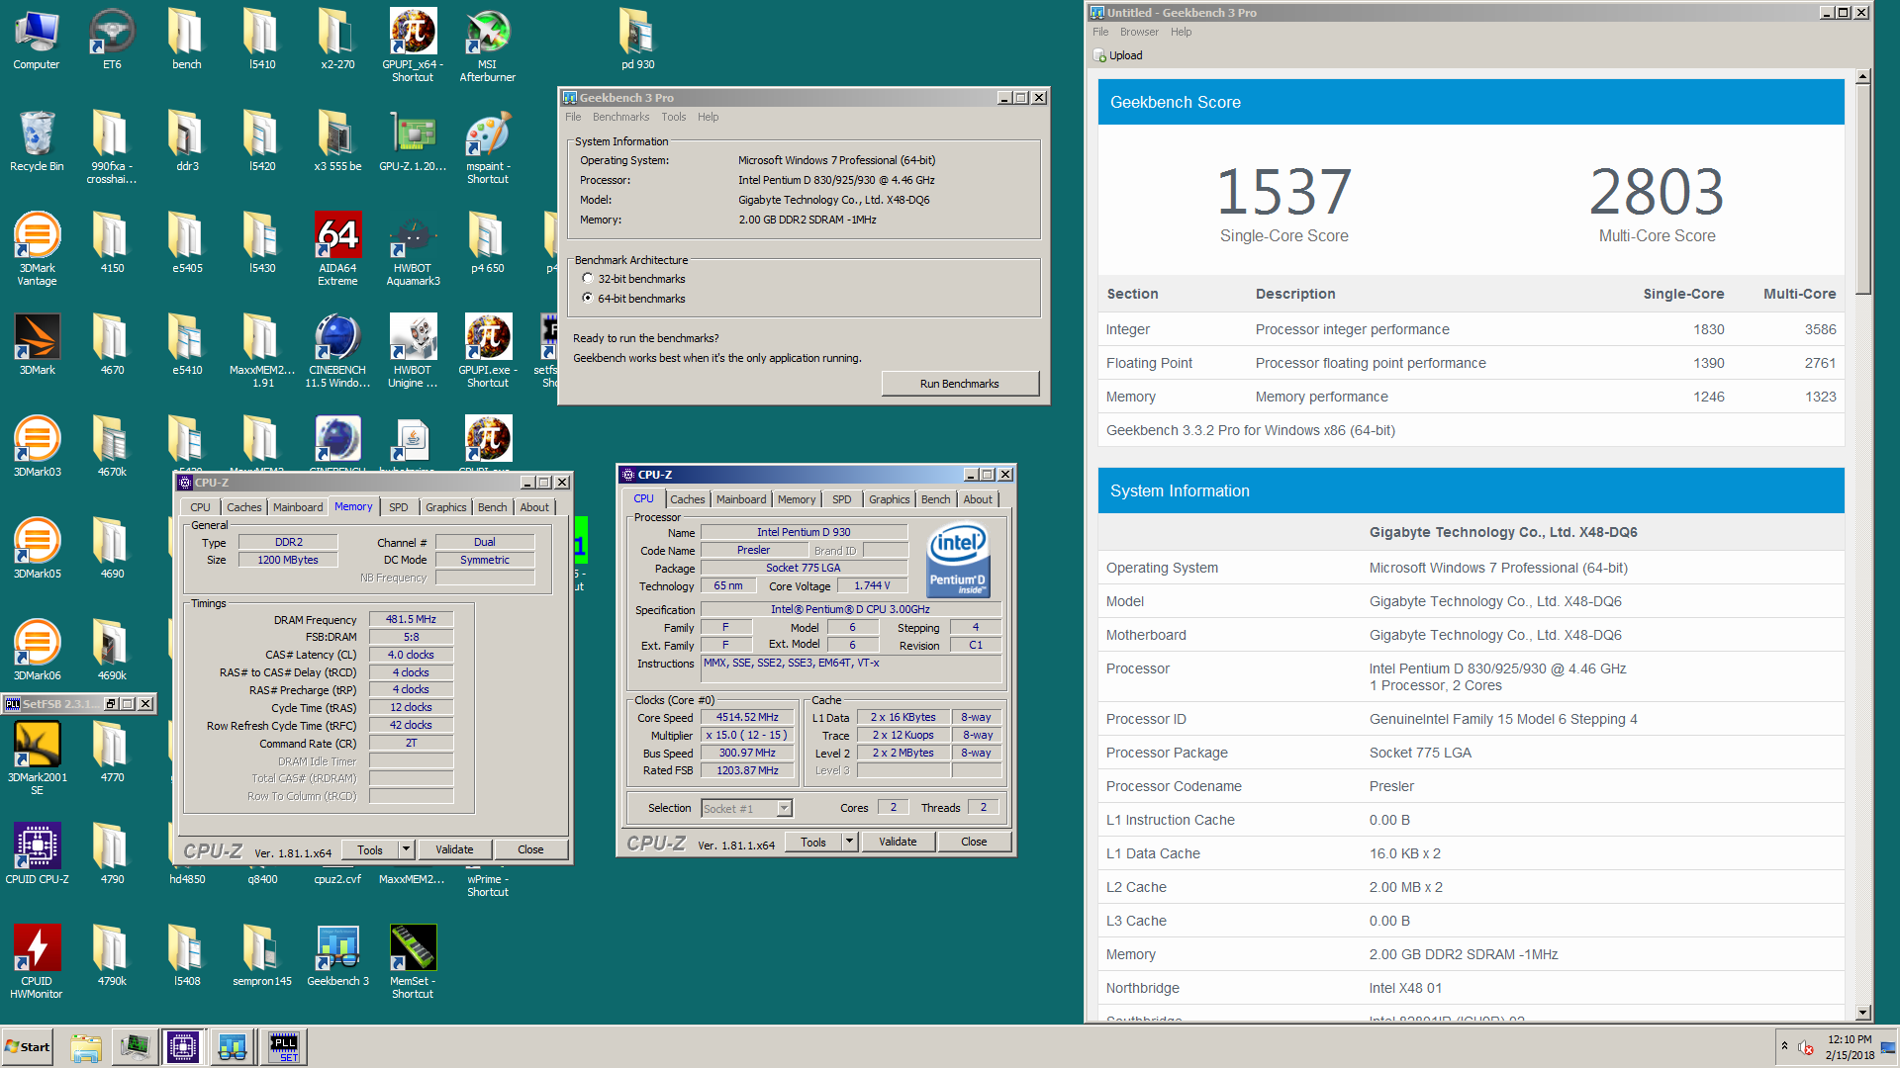Open Tools menu in Geekbench 3 Pro
Image resolution: width=1900 pixels, height=1068 pixels.
(673, 117)
